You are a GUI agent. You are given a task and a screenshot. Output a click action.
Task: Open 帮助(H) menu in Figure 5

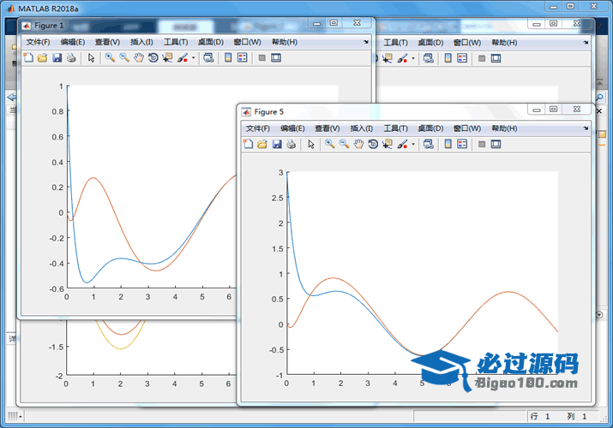(504, 128)
